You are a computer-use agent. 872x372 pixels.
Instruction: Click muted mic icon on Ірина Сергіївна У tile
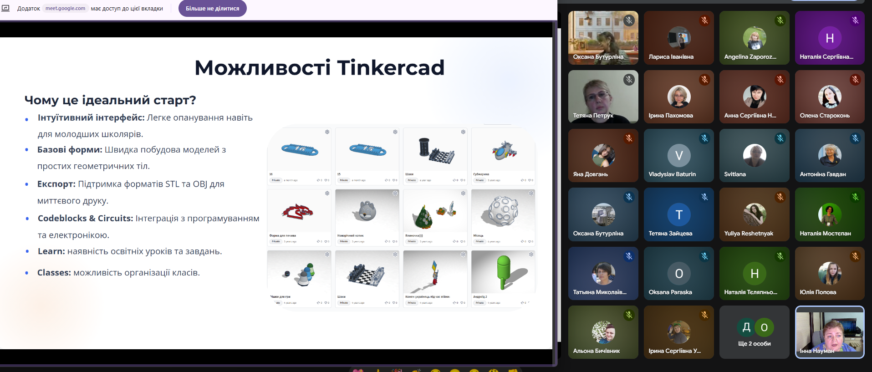click(x=704, y=315)
